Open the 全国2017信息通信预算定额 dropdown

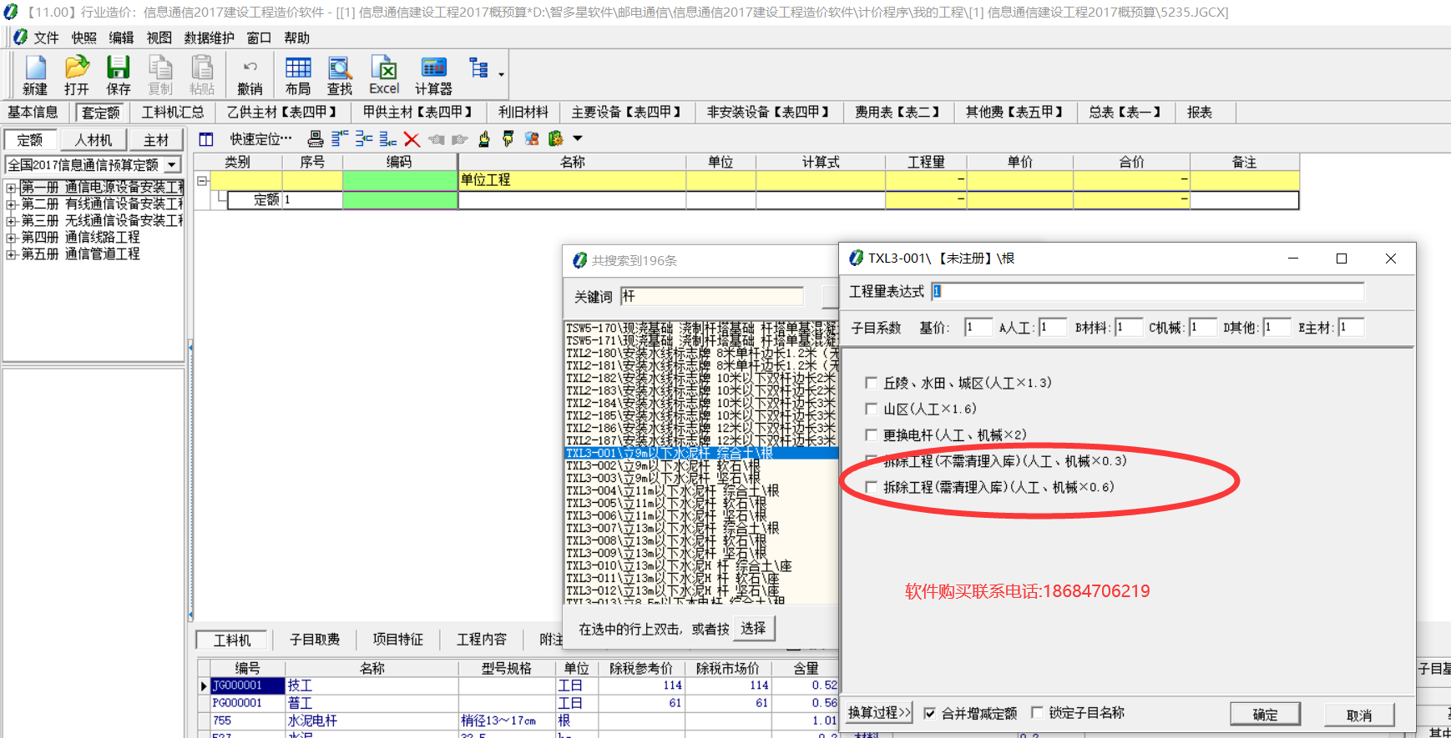click(x=172, y=165)
